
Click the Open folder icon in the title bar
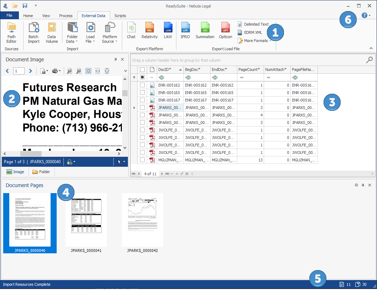(x=15, y=6)
